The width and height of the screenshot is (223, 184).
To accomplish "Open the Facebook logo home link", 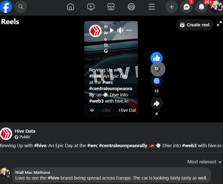I will click(x=6, y=7).
